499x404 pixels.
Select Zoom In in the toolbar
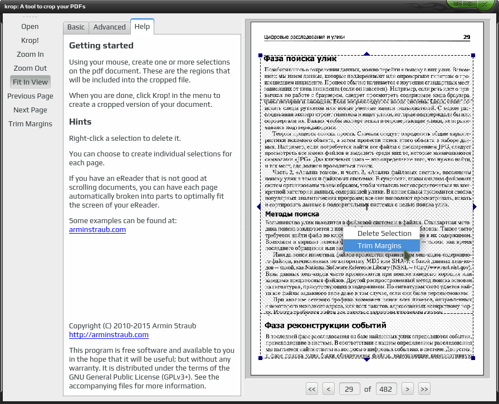[x=30, y=55]
